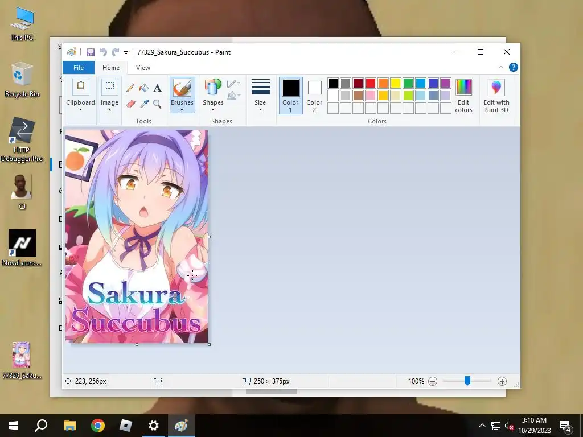Image resolution: width=583 pixels, height=437 pixels.
Task: Select HTTP Debugger Pro desktop shortcut
Action: pos(22,140)
